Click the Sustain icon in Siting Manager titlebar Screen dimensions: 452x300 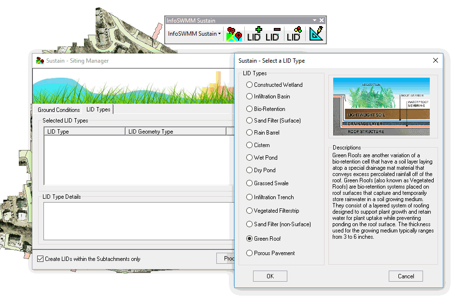point(40,61)
